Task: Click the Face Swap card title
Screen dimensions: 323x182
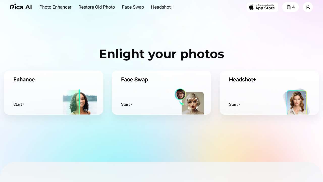Action: (134, 80)
